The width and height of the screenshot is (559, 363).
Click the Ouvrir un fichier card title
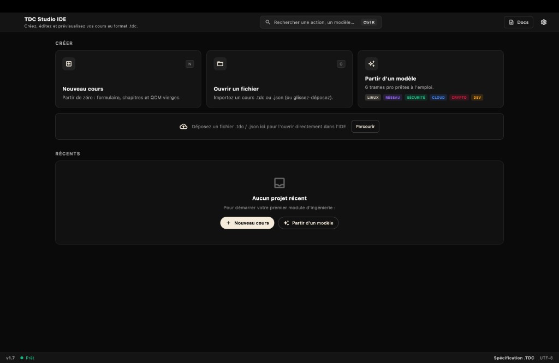236,89
